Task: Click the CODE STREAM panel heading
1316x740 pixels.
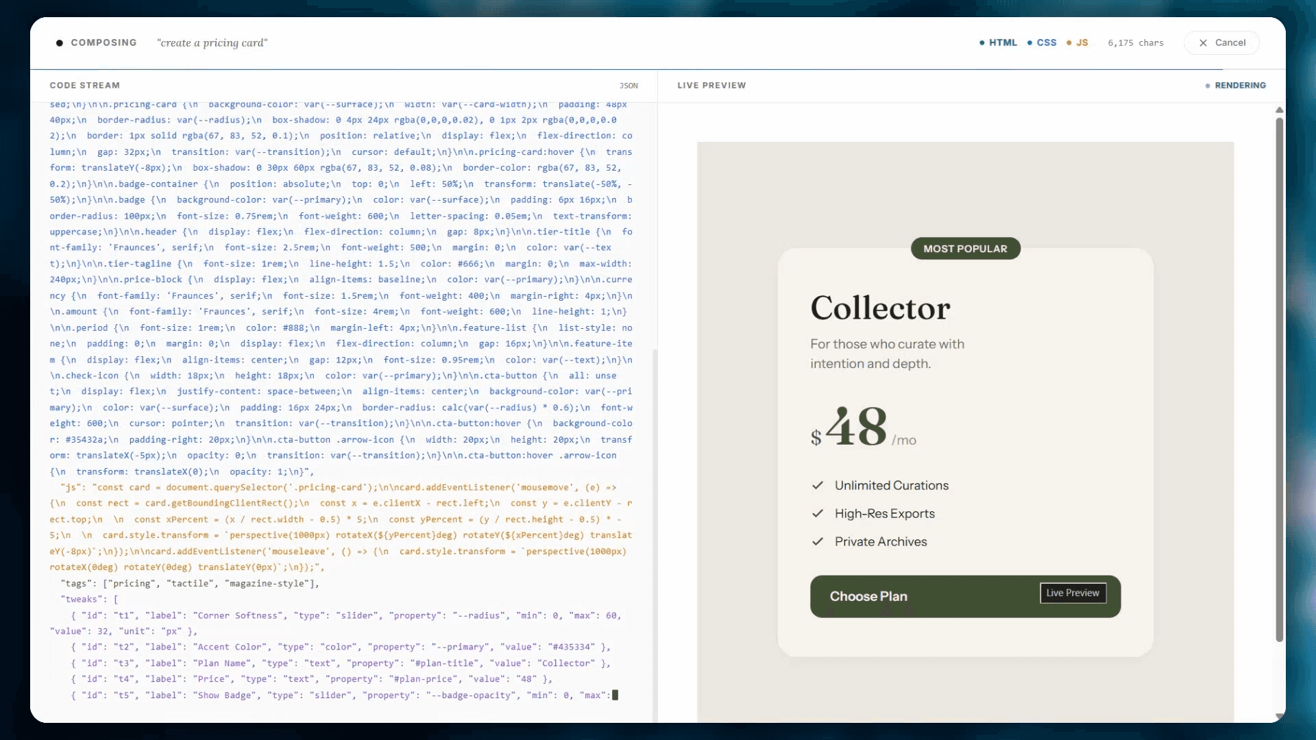Action: tap(85, 86)
